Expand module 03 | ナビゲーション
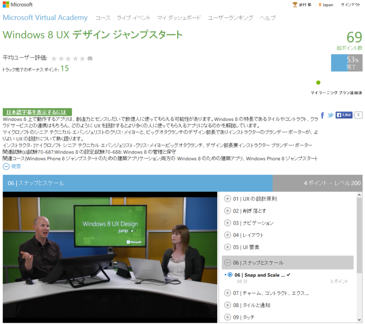 click(227, 223)
